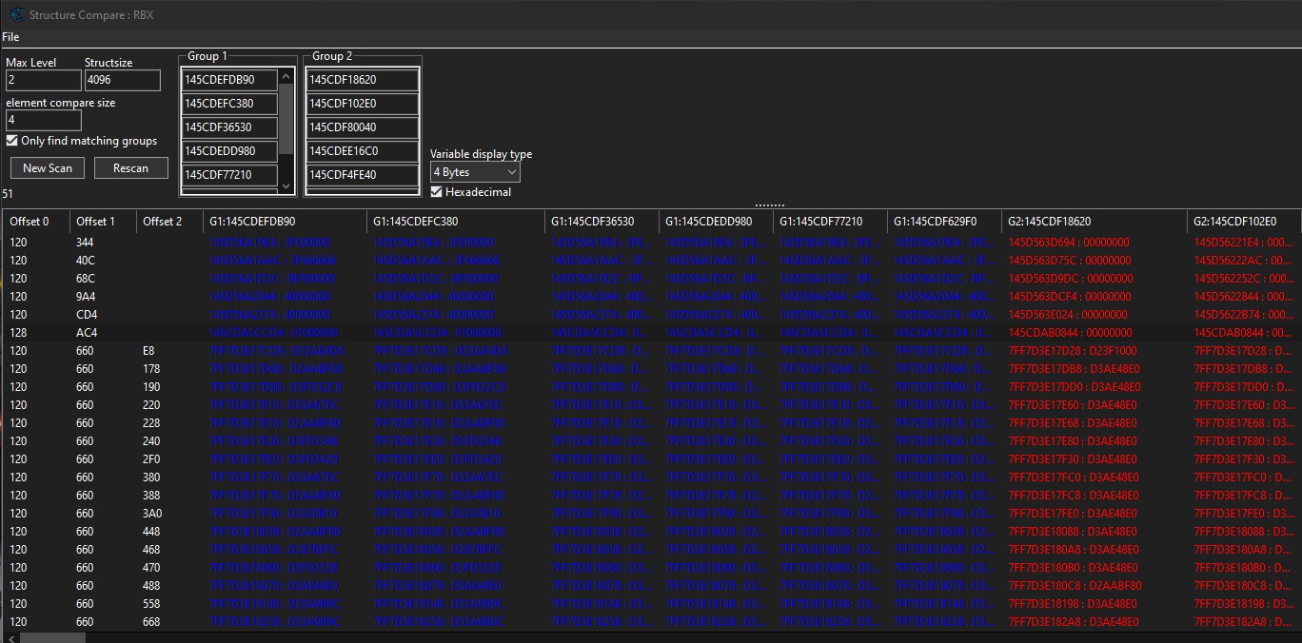This screenshot has width=1302, height=643.
Task: Click the Max Level input field
Action: coord(43,81)
